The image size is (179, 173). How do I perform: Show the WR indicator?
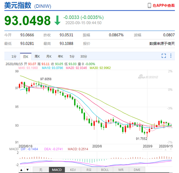tap(121, 170)
